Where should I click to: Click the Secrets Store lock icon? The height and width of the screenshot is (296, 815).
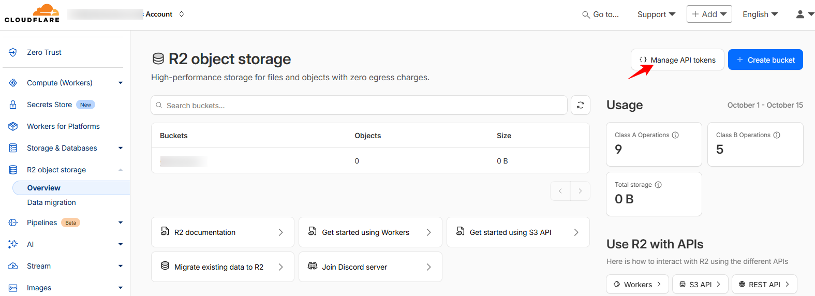click(x=13, y=105)
